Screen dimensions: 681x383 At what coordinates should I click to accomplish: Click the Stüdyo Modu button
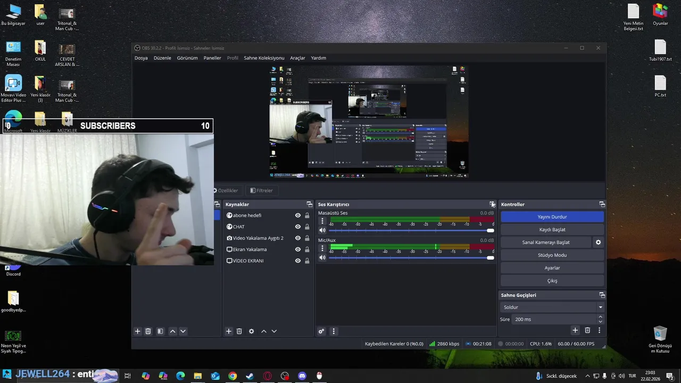552,255
